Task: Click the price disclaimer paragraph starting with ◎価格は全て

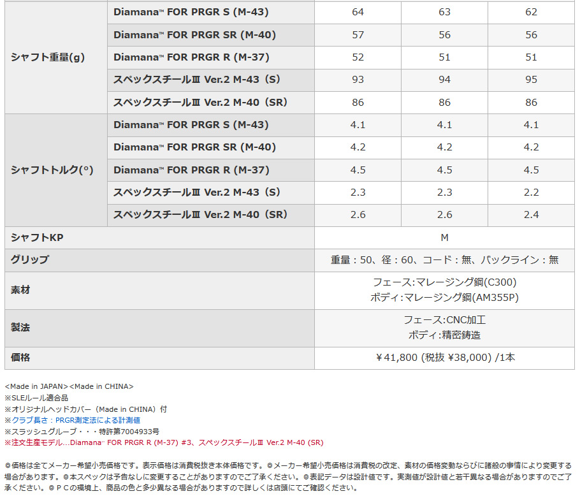Action: 288,477
